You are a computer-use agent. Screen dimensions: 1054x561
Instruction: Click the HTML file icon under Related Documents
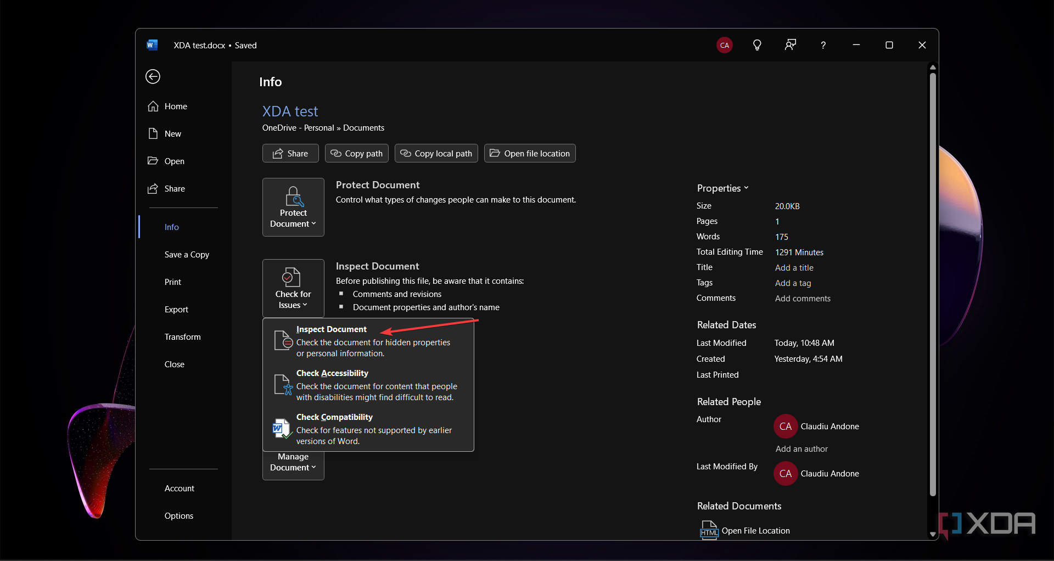(x=709, y=530)
